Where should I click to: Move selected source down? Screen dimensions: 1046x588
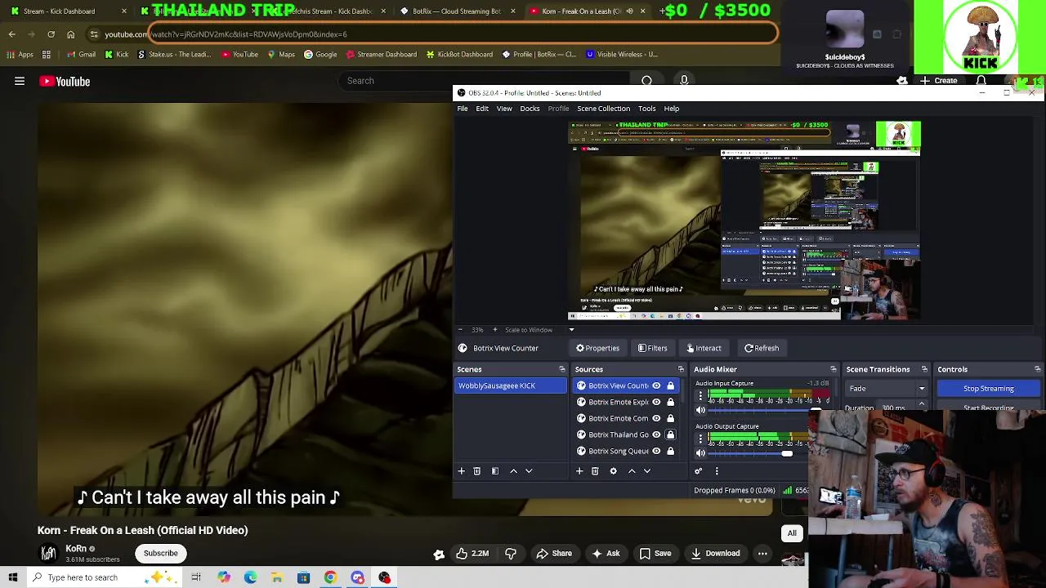coord(647,471)
